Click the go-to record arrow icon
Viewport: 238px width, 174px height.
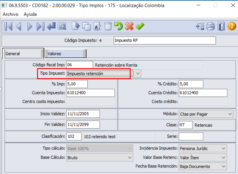click(51, 26)
